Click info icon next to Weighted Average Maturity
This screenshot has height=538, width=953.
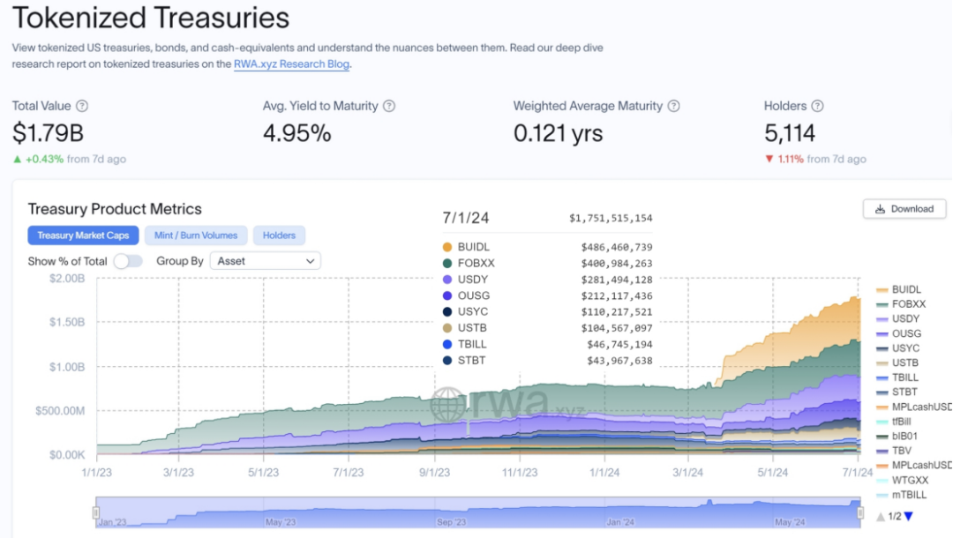[x=674, y=106]
